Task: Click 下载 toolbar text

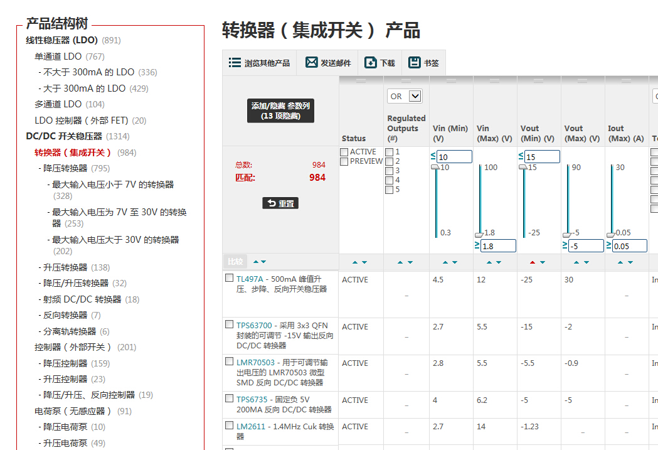Action: [x=388, y=63]
